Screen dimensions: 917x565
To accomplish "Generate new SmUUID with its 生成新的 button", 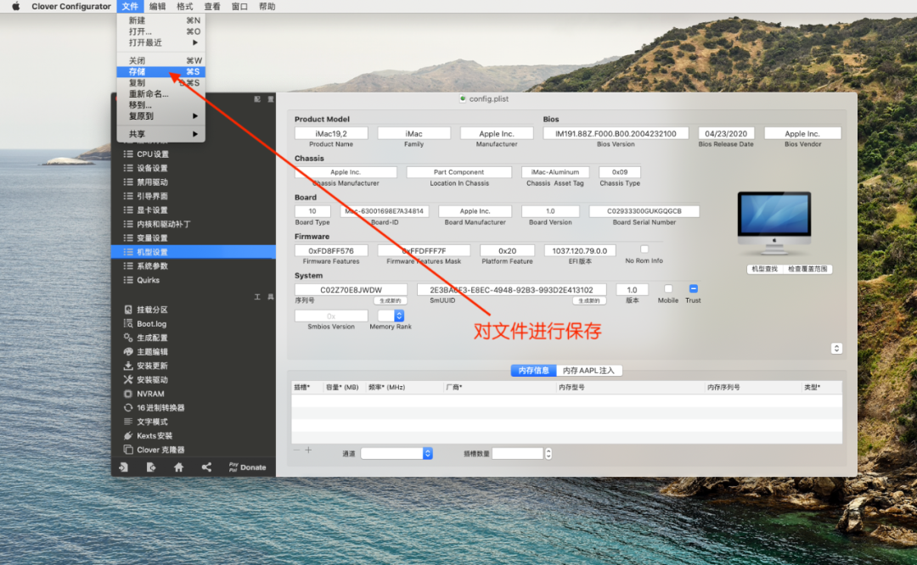I will click(x=589, y=301).
